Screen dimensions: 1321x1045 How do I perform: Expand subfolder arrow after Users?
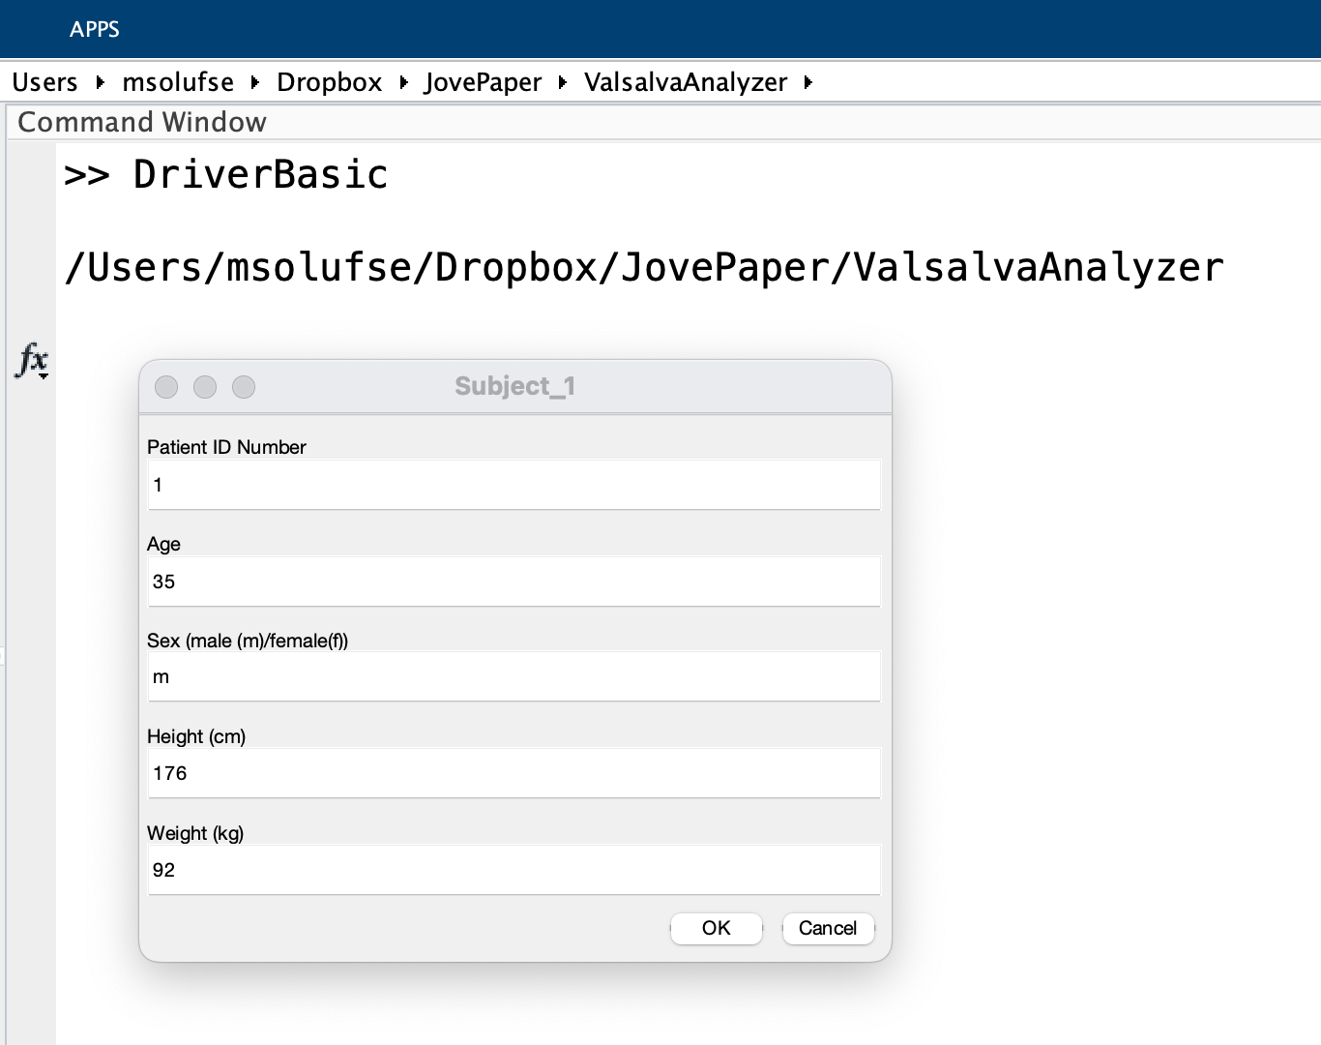[x=100, y=82]
